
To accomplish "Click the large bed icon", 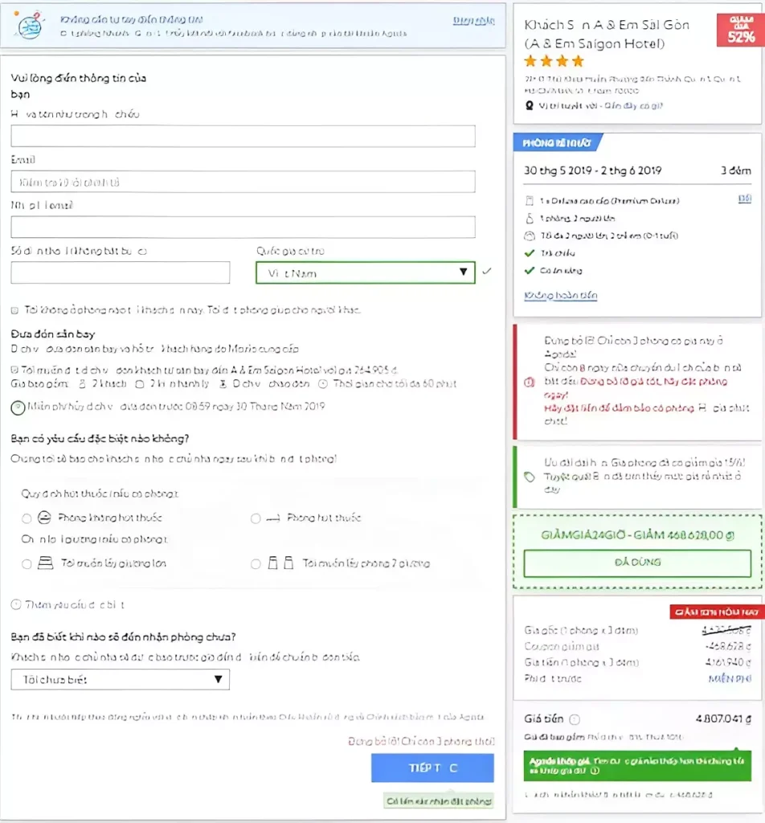I will [x=46, y=563].
